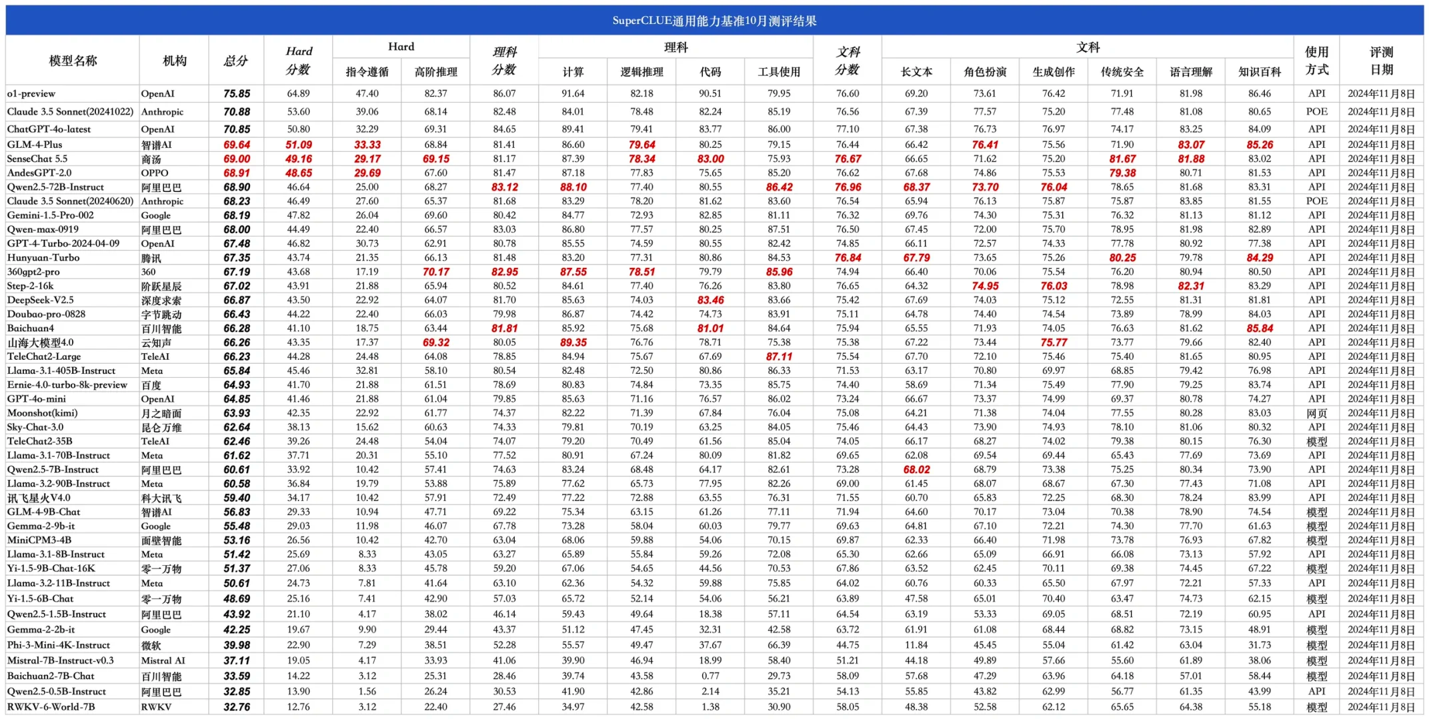Select the SenseChat 5.5 model name
The width and height of the screenshot is (1429, 719).
(37, 159)
